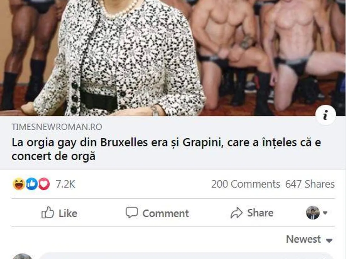This screenshot has height=259, width=346.
Task: Click the curved arrow Share icon
Action: coord(237,213)
